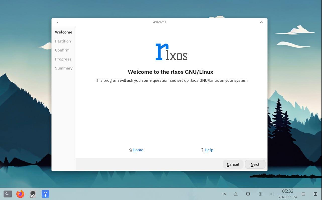Click the muted volume icon
The image size is (322, 200).
[272, 194]
